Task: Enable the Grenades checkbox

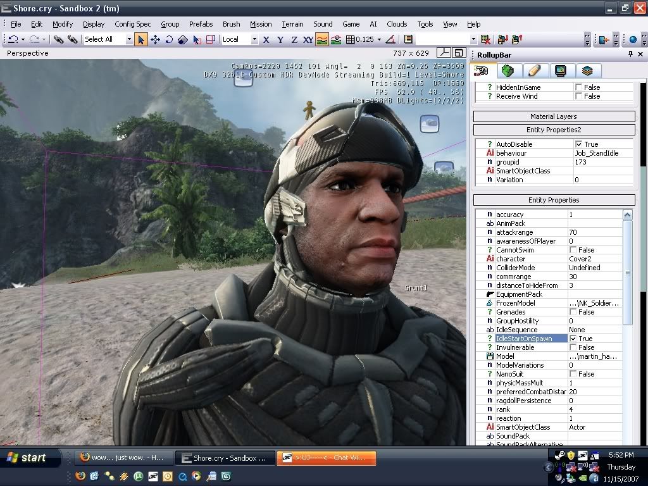Action: [573, 312]
